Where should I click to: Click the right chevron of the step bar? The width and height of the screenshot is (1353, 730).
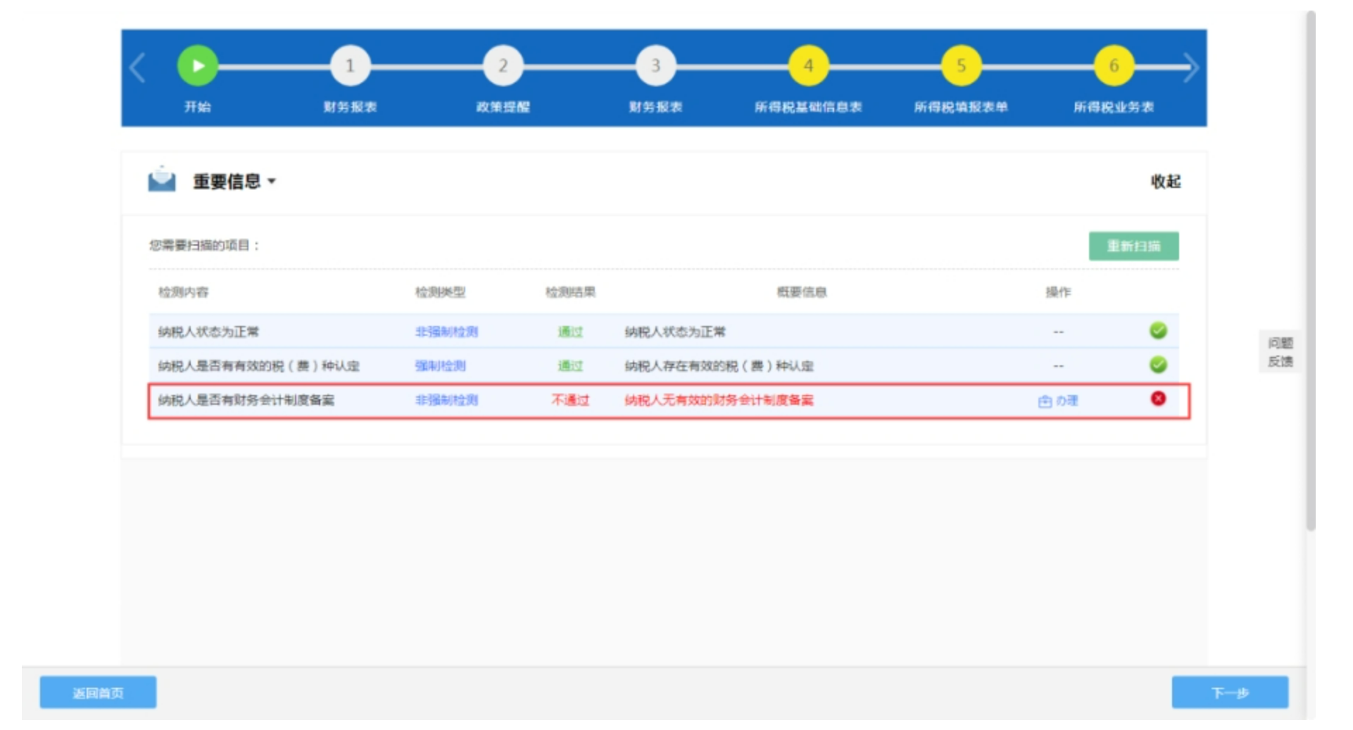tap(1190, 68)
